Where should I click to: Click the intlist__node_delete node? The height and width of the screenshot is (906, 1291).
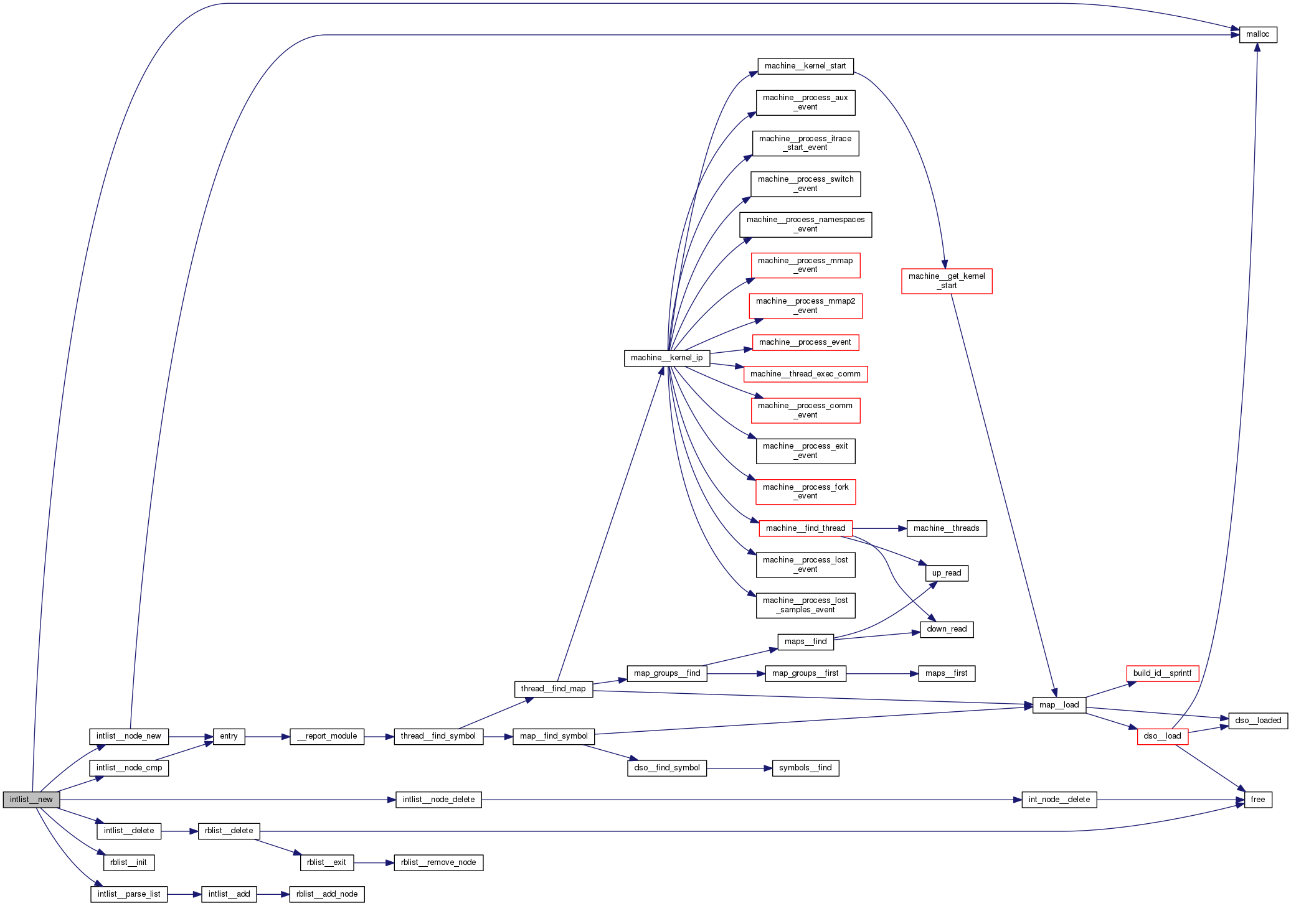(438, 800)
